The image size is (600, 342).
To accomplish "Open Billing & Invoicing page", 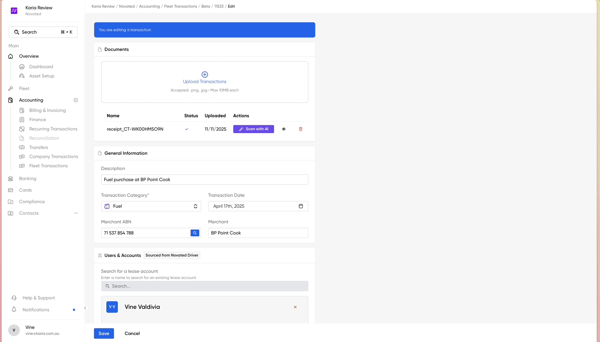I will tap(47, 110).
